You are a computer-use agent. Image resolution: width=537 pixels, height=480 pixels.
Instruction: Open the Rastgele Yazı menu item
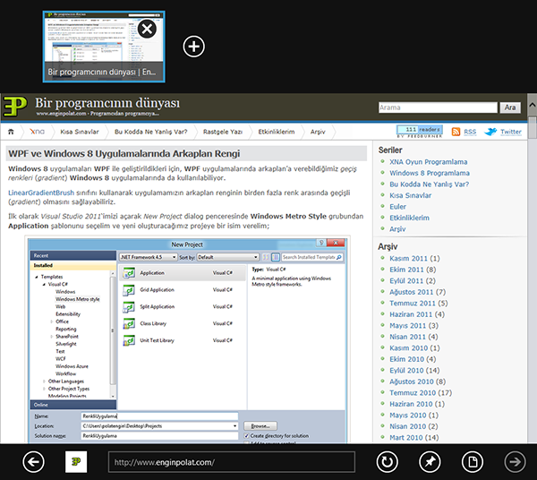tap(223, 132)
